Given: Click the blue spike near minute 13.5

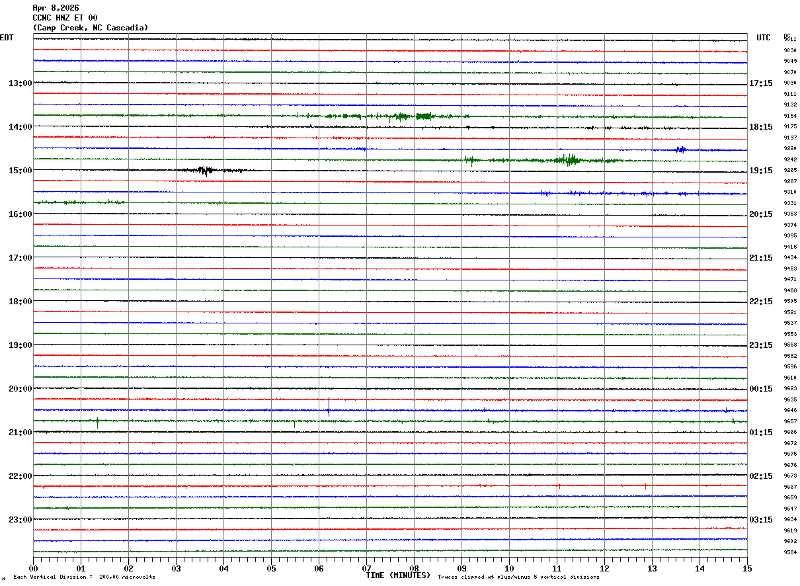Looking at the screenshot, I should [681, 149].
